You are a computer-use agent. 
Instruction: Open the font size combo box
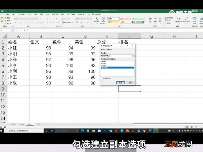tap(36, 19)
